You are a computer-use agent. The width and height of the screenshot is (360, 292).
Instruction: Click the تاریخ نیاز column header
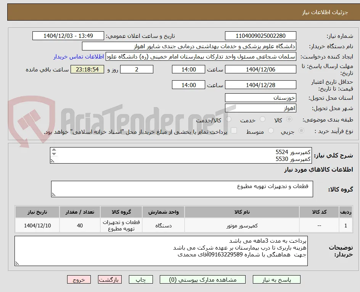click(x=37, y=212)
